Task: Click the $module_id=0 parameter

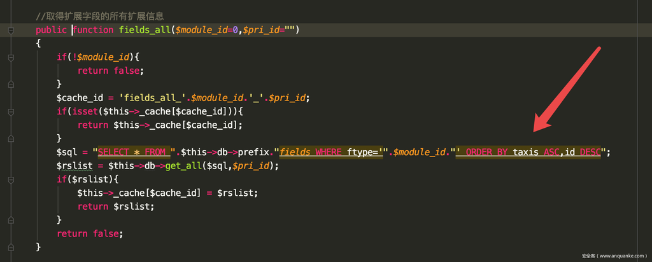Action: click(206, 30)
